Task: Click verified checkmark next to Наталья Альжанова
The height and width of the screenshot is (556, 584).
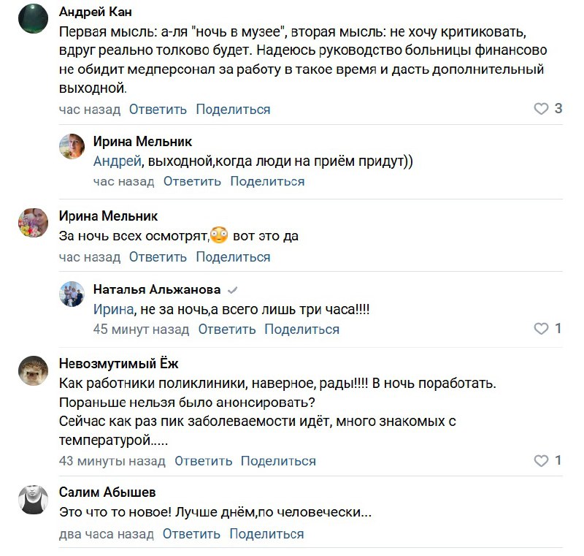Action: pyautogui.click(x=233, y=289)
